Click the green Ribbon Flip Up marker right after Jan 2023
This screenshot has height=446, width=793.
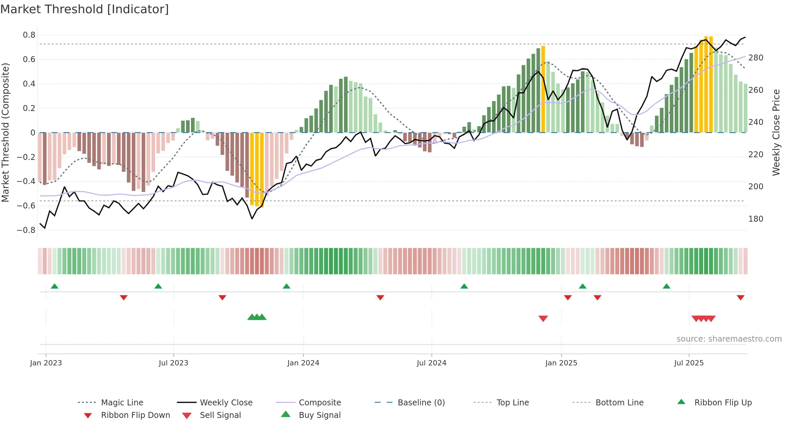(55, 286)
